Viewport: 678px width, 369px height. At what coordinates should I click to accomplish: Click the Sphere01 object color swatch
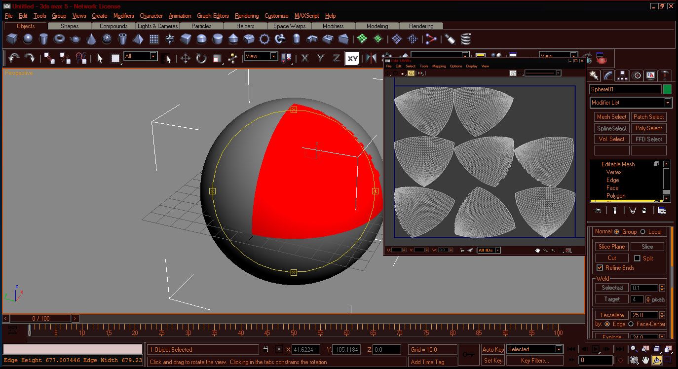pos(667,89)
